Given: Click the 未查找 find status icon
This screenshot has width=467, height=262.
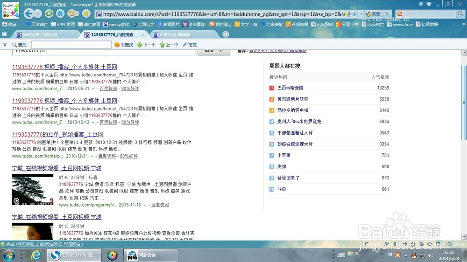Looking at the screenshot, I should [x=124, y=45].
